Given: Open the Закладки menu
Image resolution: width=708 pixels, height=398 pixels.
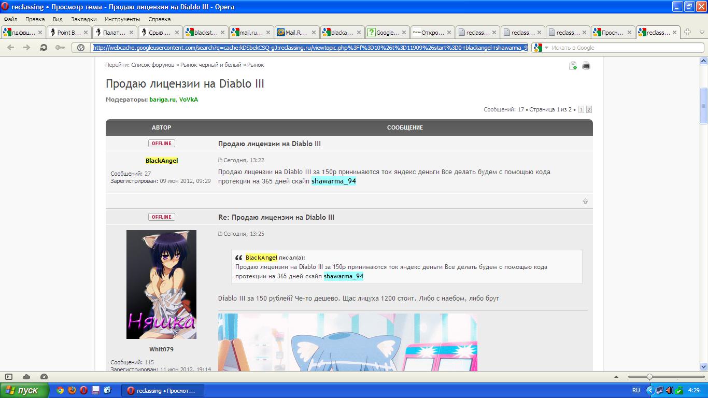Looking at the screenshot, I should (83, 19).
